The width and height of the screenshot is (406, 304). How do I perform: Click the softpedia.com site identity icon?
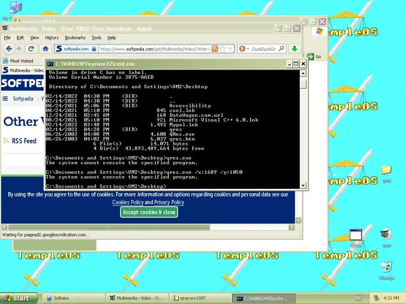tap(76, 49)
